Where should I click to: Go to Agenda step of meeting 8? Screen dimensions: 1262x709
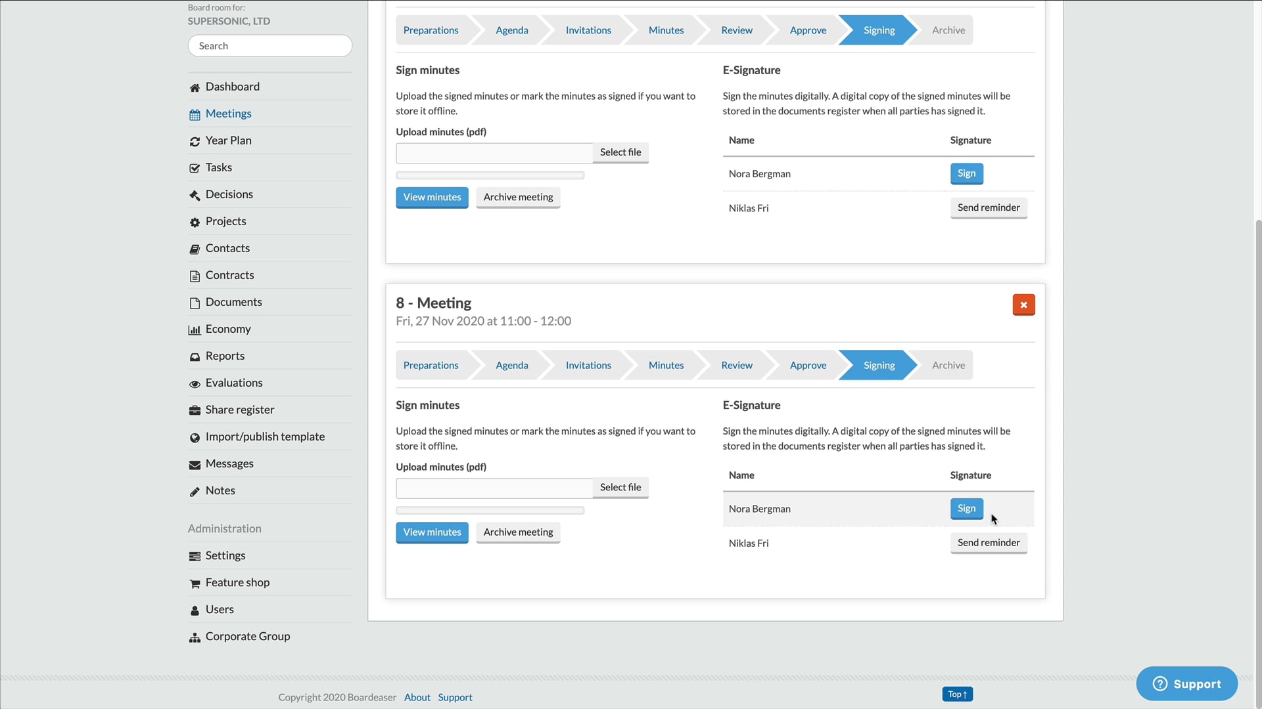click(x=511, y=365)
